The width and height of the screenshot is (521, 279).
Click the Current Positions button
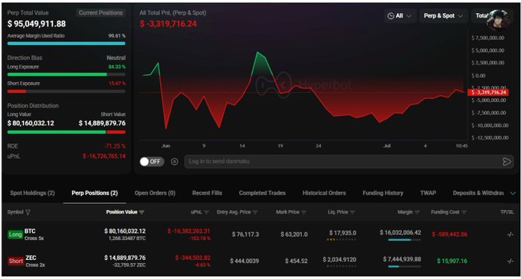(100, 13)
